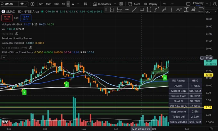The height and width of the screenshot is (131, 218).
Task: Click the add symbol plus icon
Action: 32,4
